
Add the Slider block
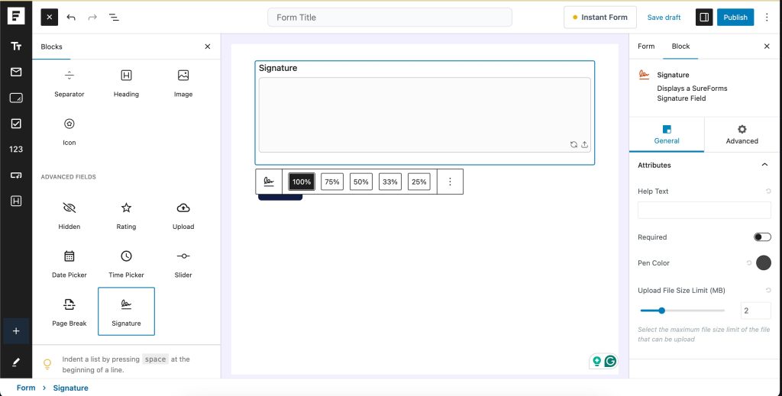[x=183, y=263]
